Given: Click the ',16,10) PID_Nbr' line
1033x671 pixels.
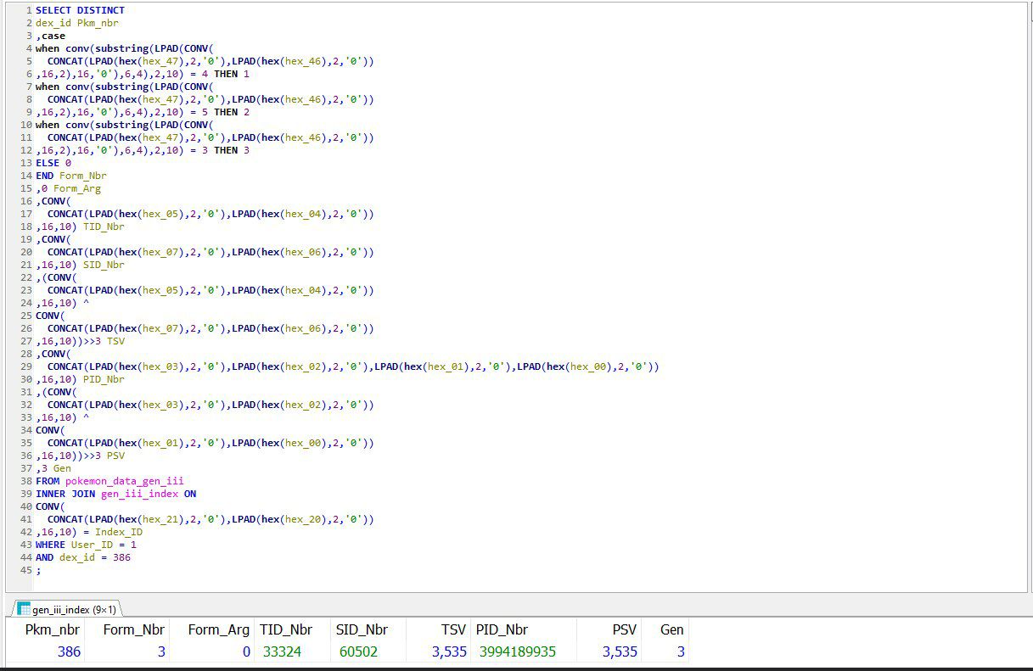Looking at the screenshot, I should (80, 379).
